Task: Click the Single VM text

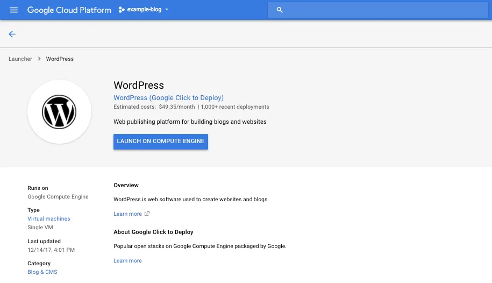Action: (x=40, y=228)
